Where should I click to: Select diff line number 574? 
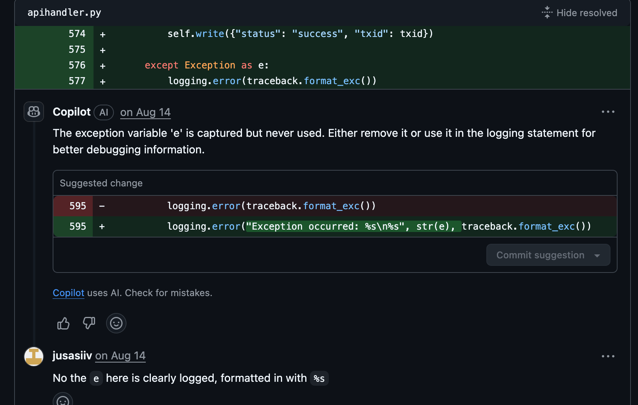click(x=77, y=34)
